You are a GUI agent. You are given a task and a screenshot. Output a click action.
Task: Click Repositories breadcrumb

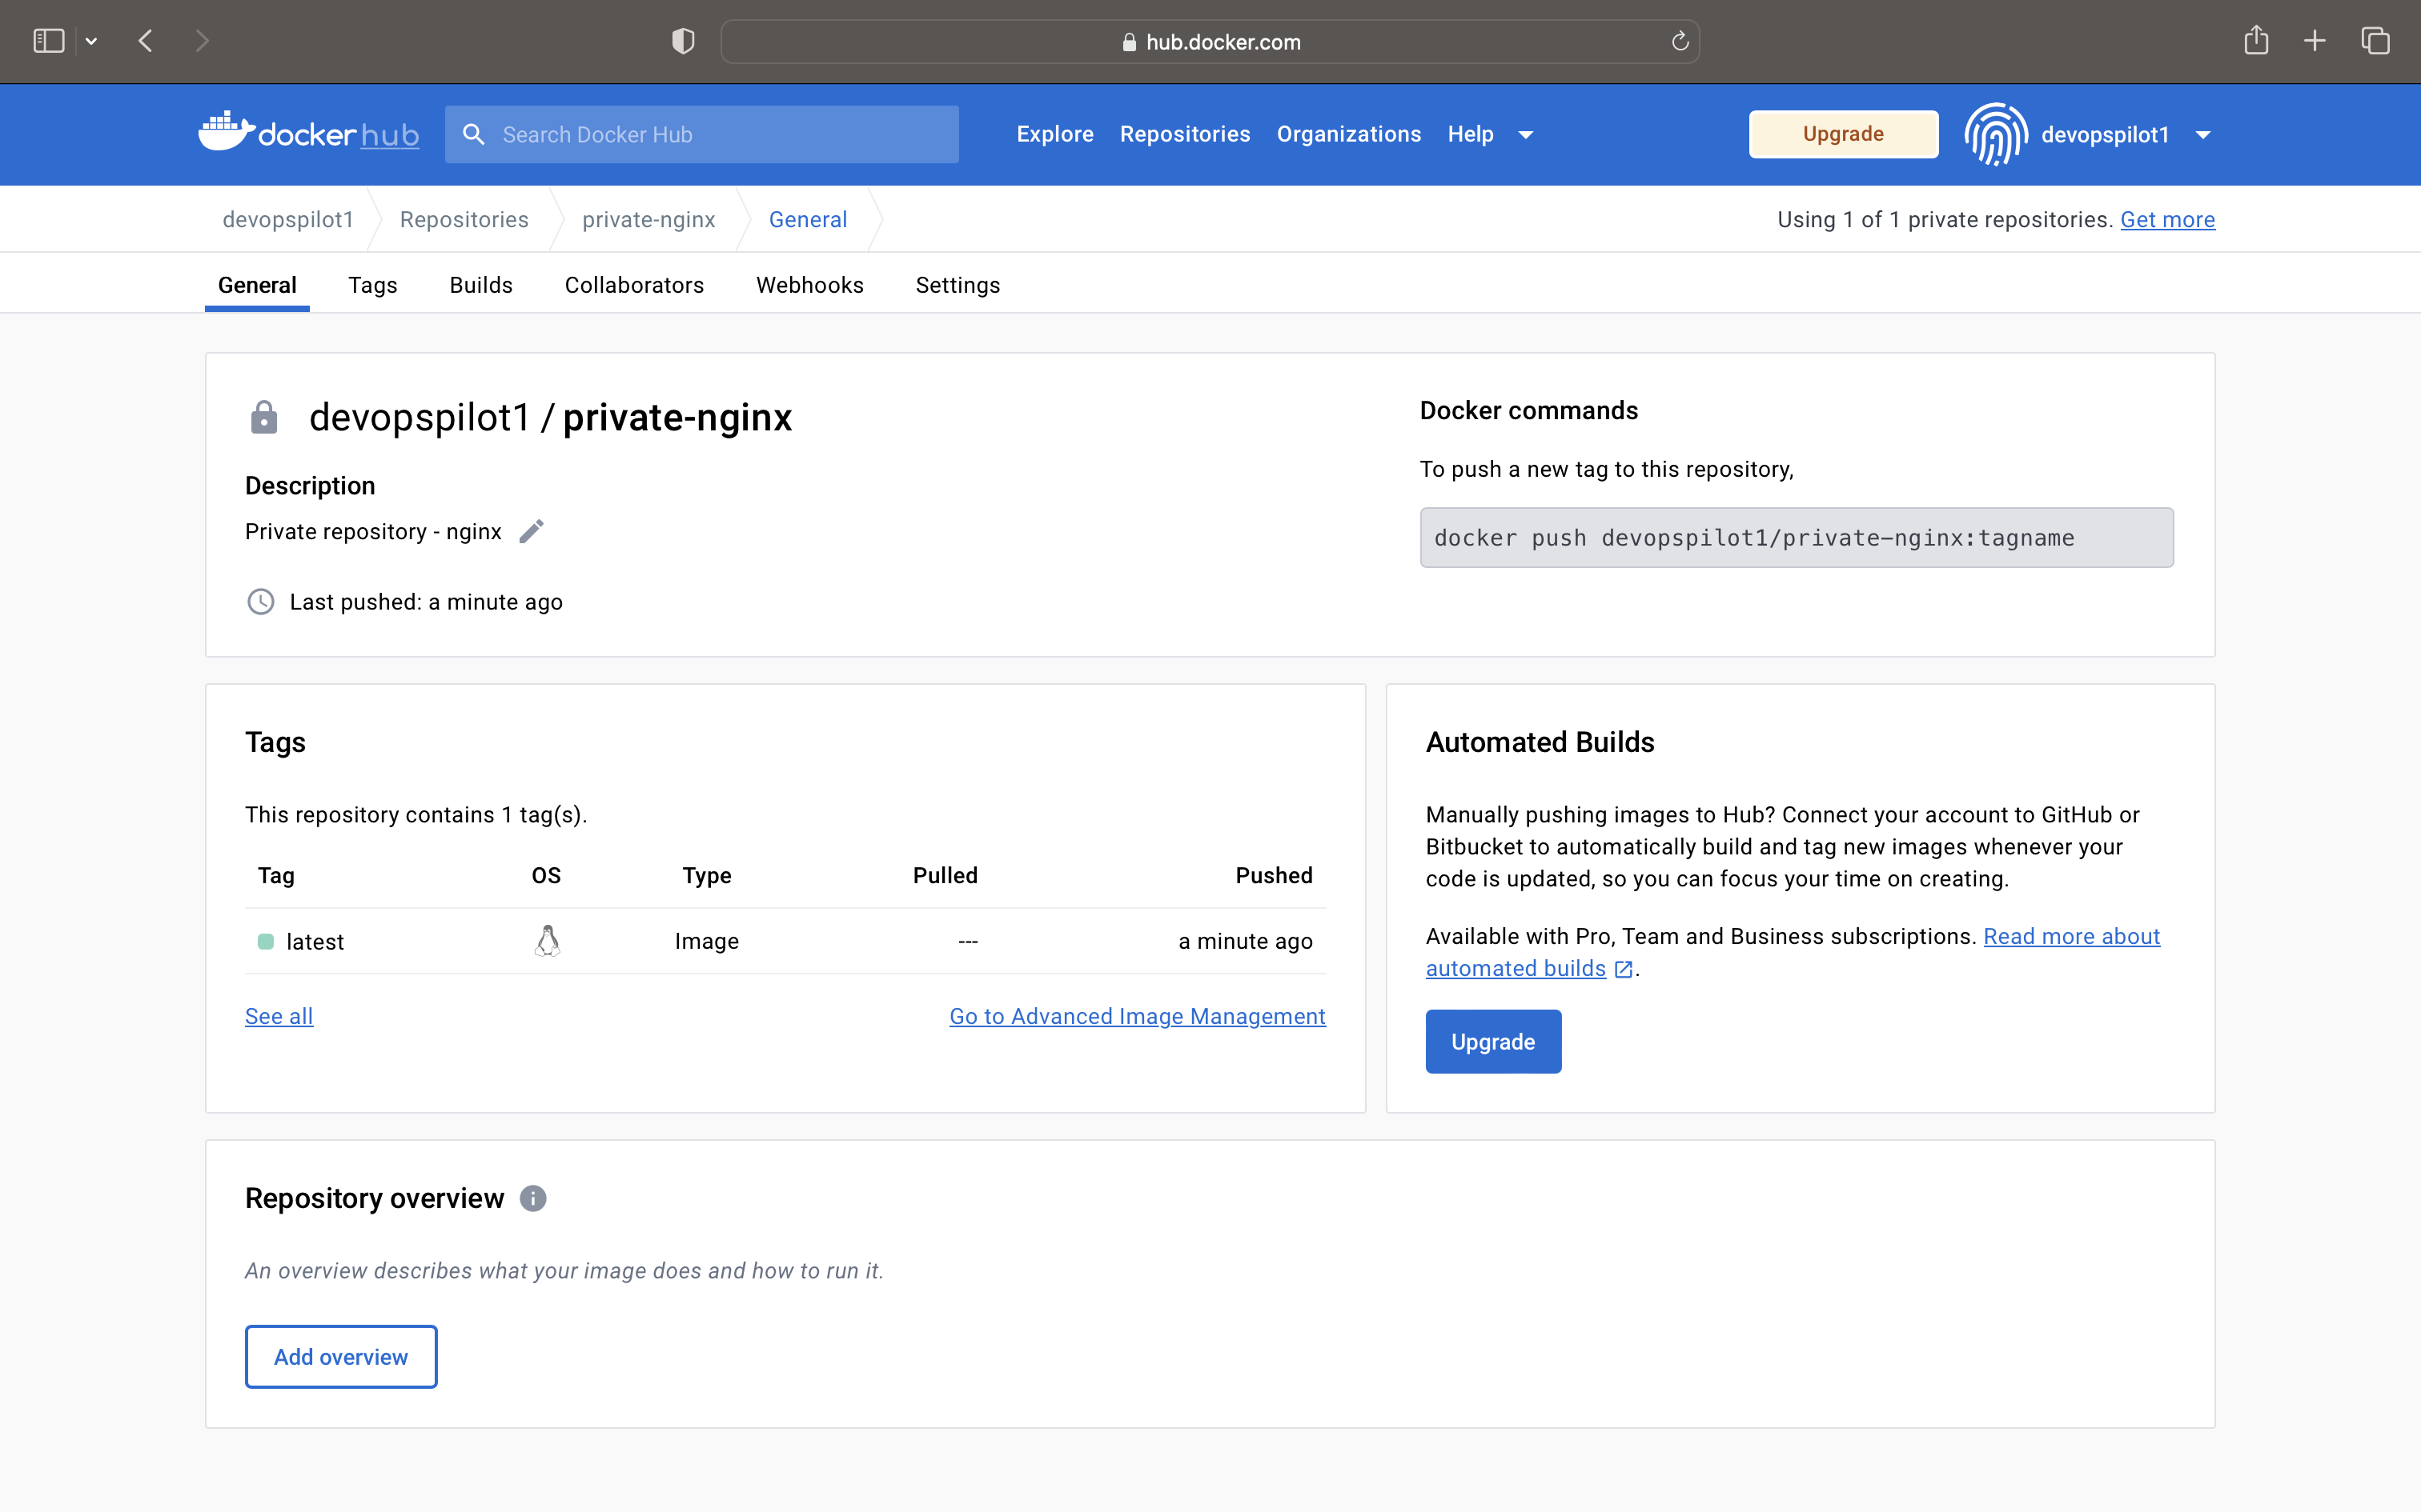pyautogui.click(x=464, y=219)
